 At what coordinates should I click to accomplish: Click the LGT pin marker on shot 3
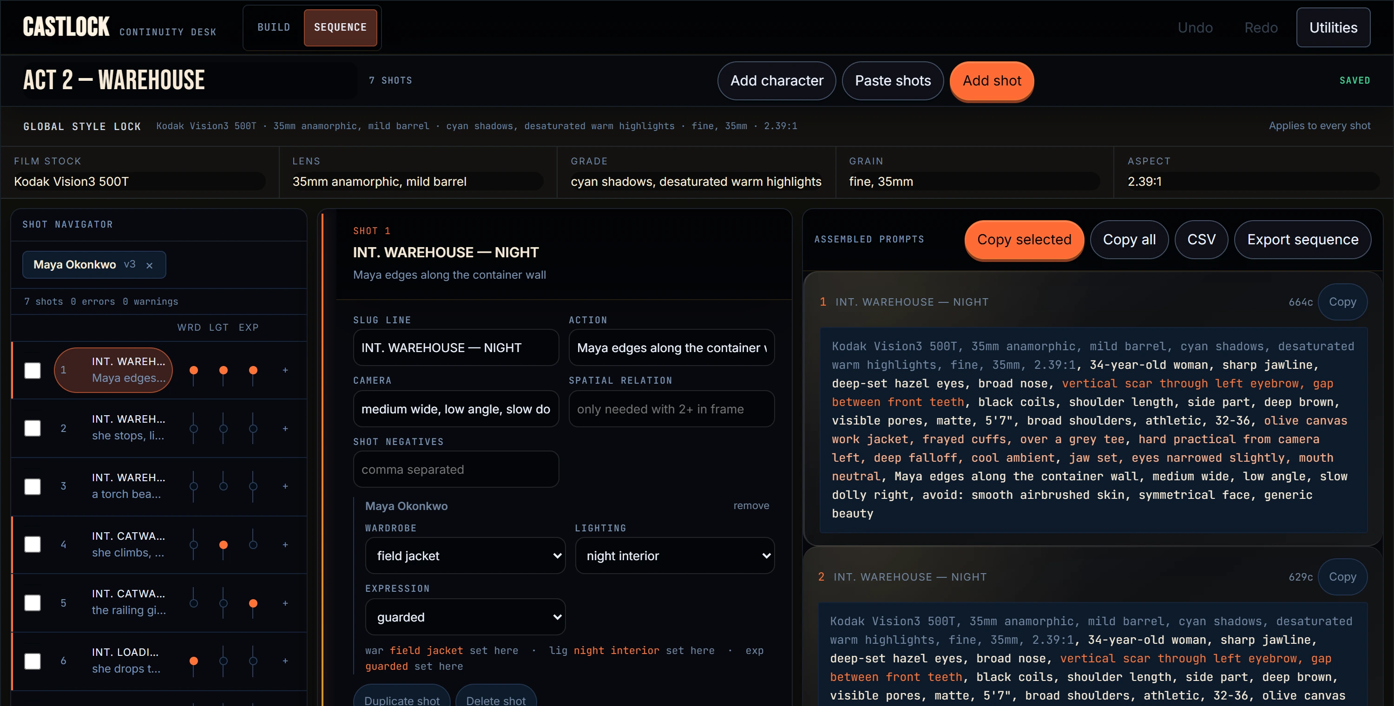[224, 486]
